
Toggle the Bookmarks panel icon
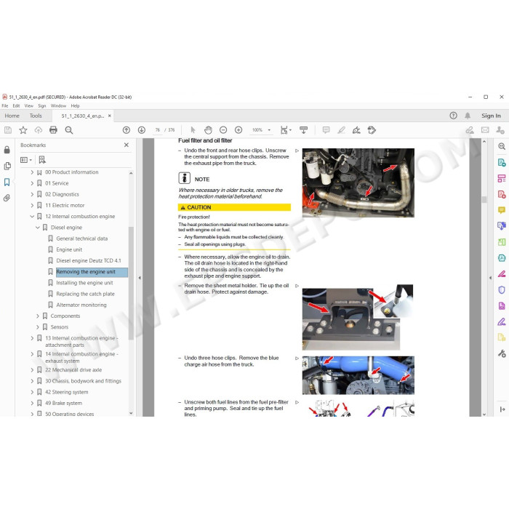7,182
